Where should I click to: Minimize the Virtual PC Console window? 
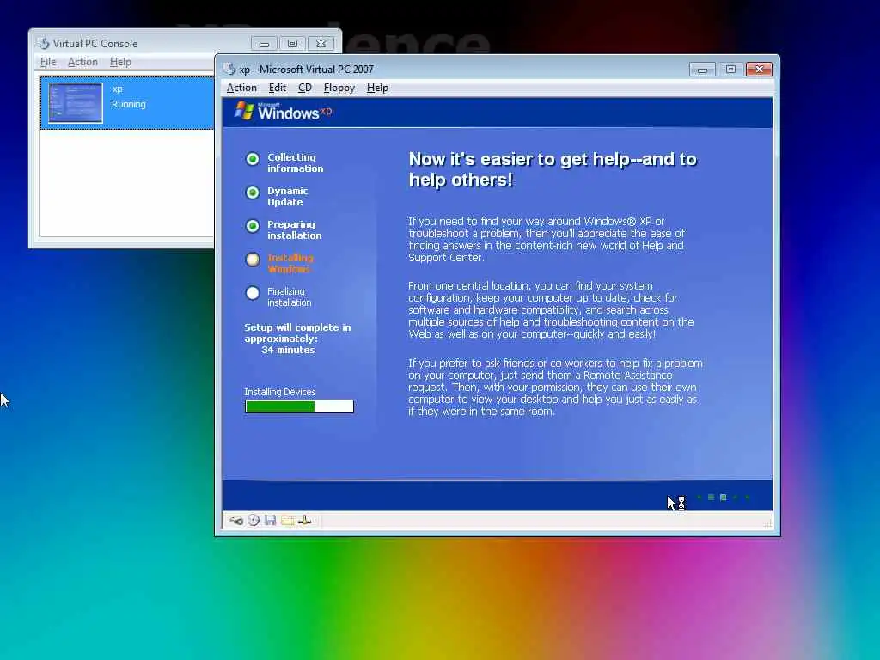coord(265,43)
